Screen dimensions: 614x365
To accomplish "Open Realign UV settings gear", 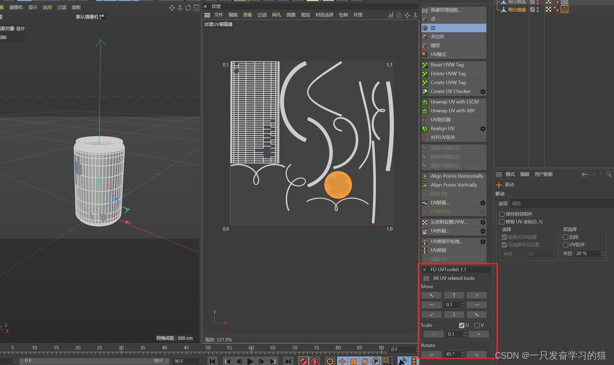I will point(483,129).
